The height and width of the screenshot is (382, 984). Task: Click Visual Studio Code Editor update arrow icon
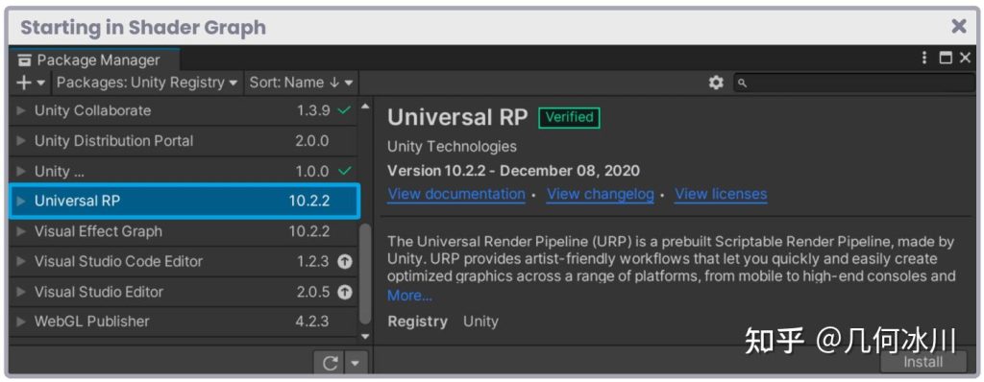coord(344,262)
